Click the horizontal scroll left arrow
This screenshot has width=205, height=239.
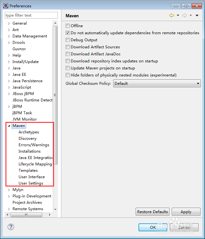[7, 215]
